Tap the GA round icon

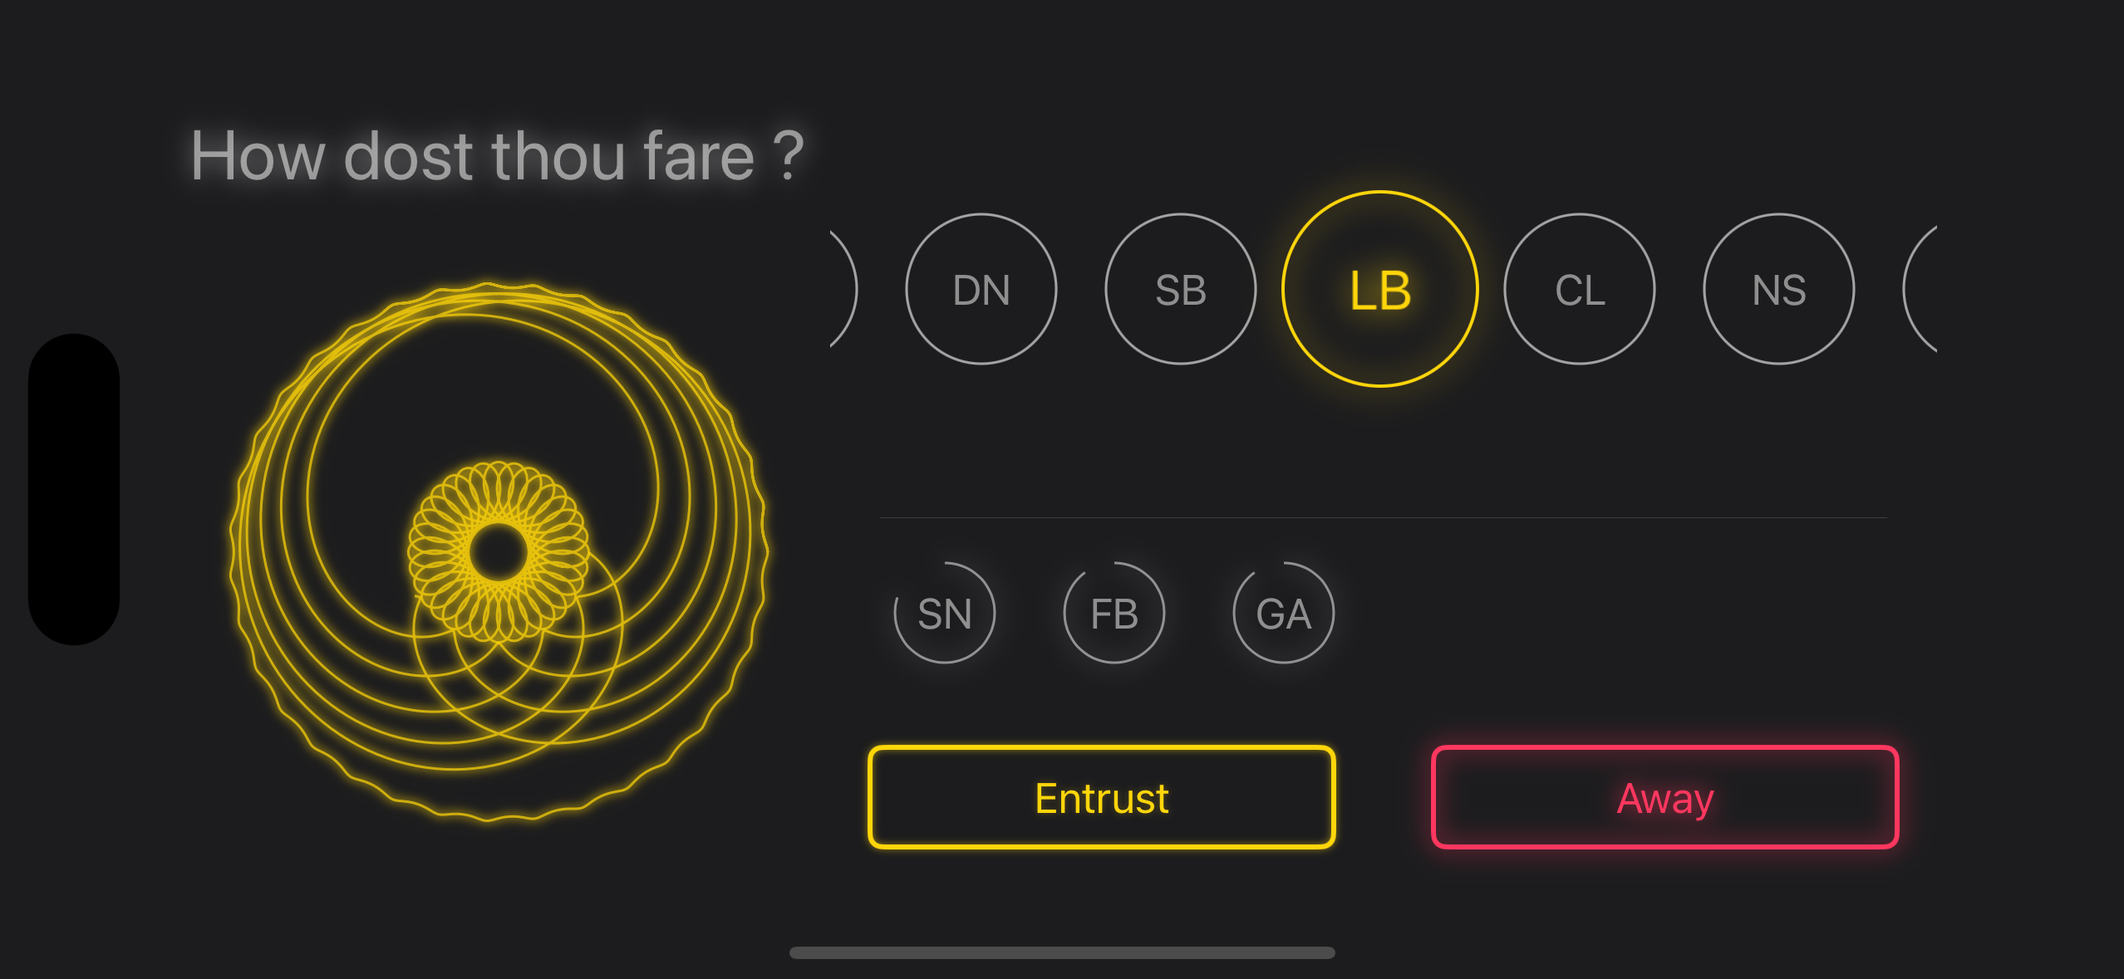pos(1283,613)
